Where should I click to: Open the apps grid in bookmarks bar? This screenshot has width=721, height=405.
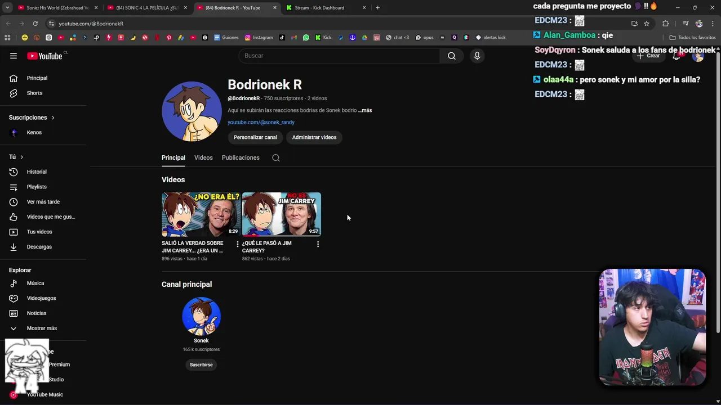(7, 38)
